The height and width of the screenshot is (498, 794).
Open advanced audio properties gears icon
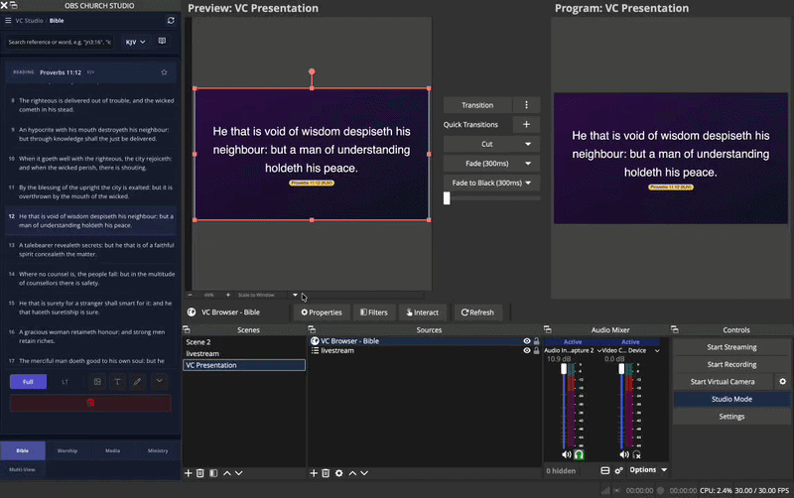pos(618,470)
